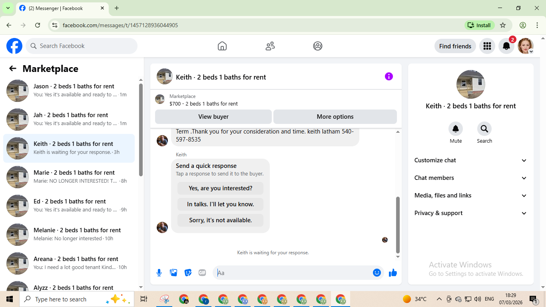This screenshot has width=546, height=307.
Task: Open the Windows Start menu
Action: coord(10,299)
